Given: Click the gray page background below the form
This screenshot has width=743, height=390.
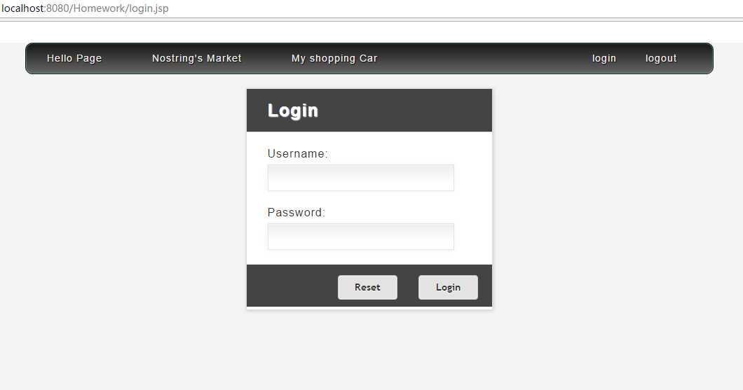Looking at the screenshot, I should click(x=369, y=350).
